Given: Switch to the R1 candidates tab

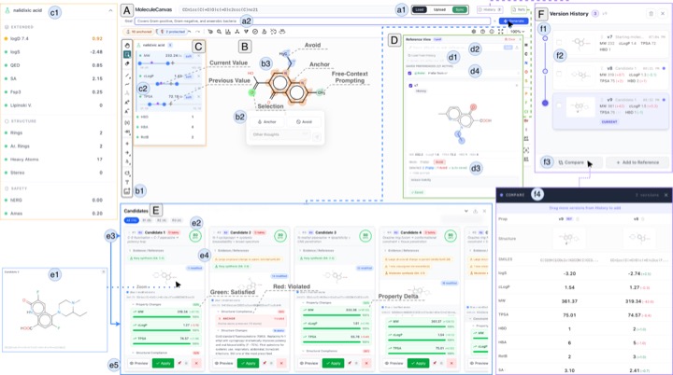Looking at the screenshot, I should [x=147, y=220].
